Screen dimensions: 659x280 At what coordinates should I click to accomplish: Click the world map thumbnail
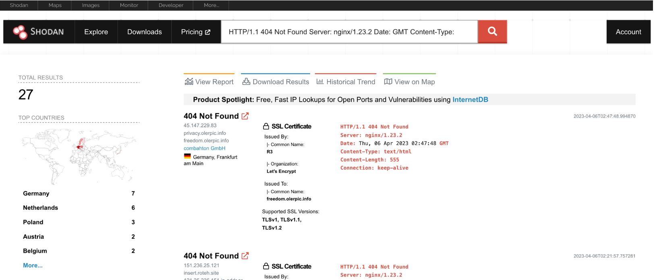[x=79, y=156]
